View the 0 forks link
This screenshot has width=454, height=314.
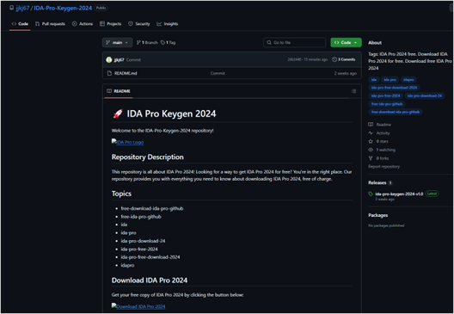click(x=383, y=158)
